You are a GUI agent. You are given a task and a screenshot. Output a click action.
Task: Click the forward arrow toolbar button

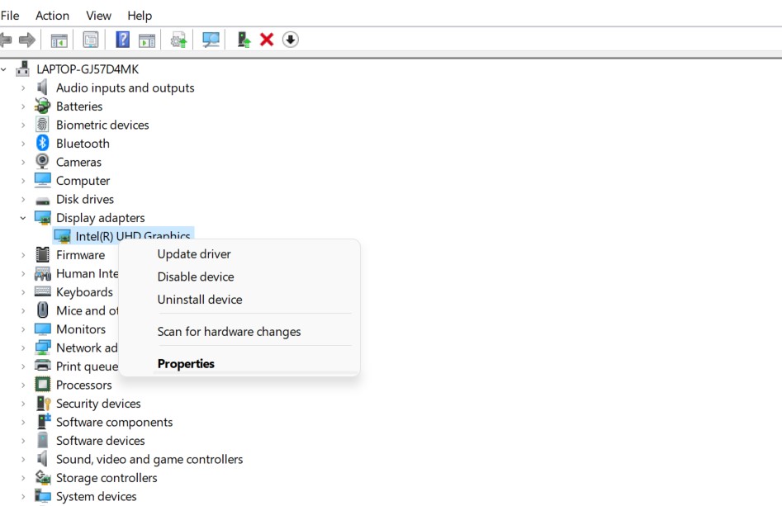click(27, 40)
